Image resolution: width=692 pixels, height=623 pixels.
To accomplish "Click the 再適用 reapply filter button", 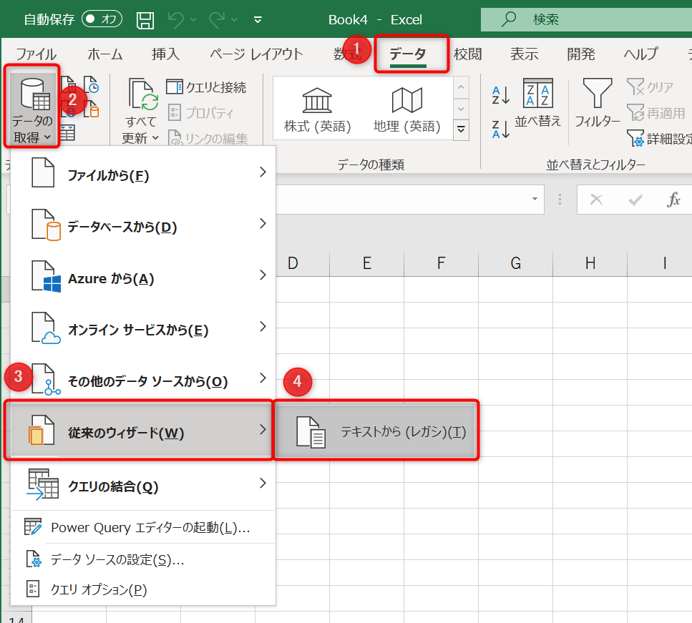I will pos(656,113).
